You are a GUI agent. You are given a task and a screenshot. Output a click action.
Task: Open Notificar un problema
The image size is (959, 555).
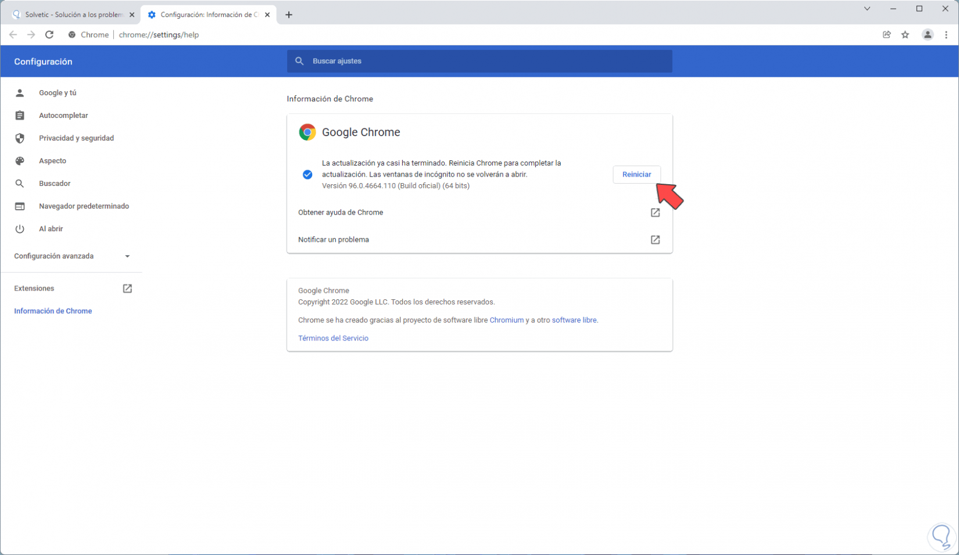(479, 239)
